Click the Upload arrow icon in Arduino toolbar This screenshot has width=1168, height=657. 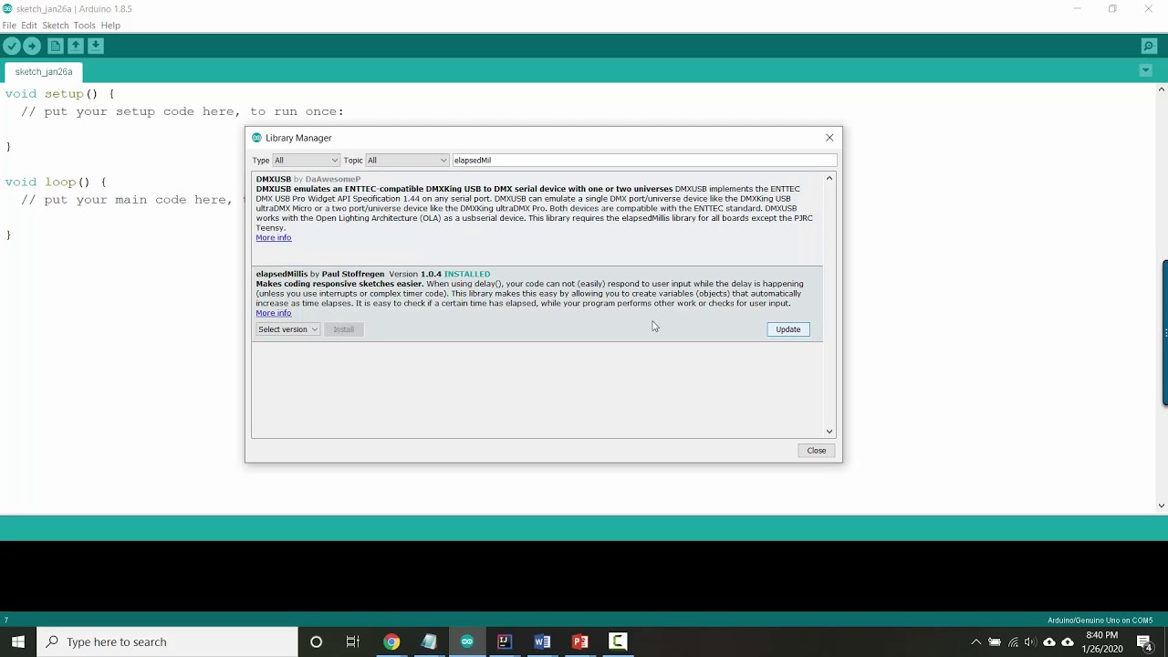tap(32, 46)
